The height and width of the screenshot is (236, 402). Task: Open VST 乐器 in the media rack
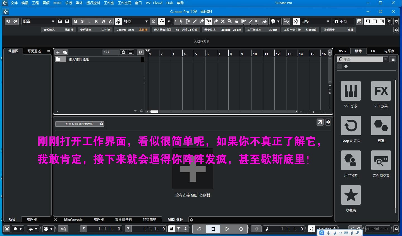click(x=351, y=91)
